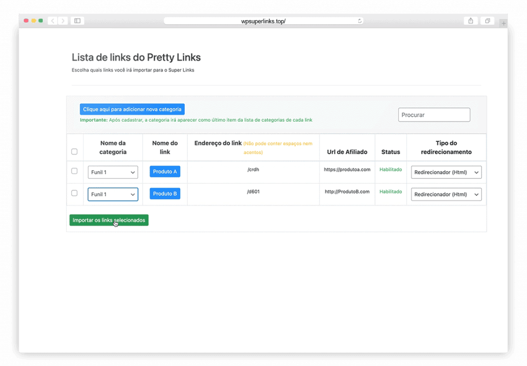527x366 pixels.
Task: Expand redirect type dropdown for Produto B
Action: tap(446, 194)
